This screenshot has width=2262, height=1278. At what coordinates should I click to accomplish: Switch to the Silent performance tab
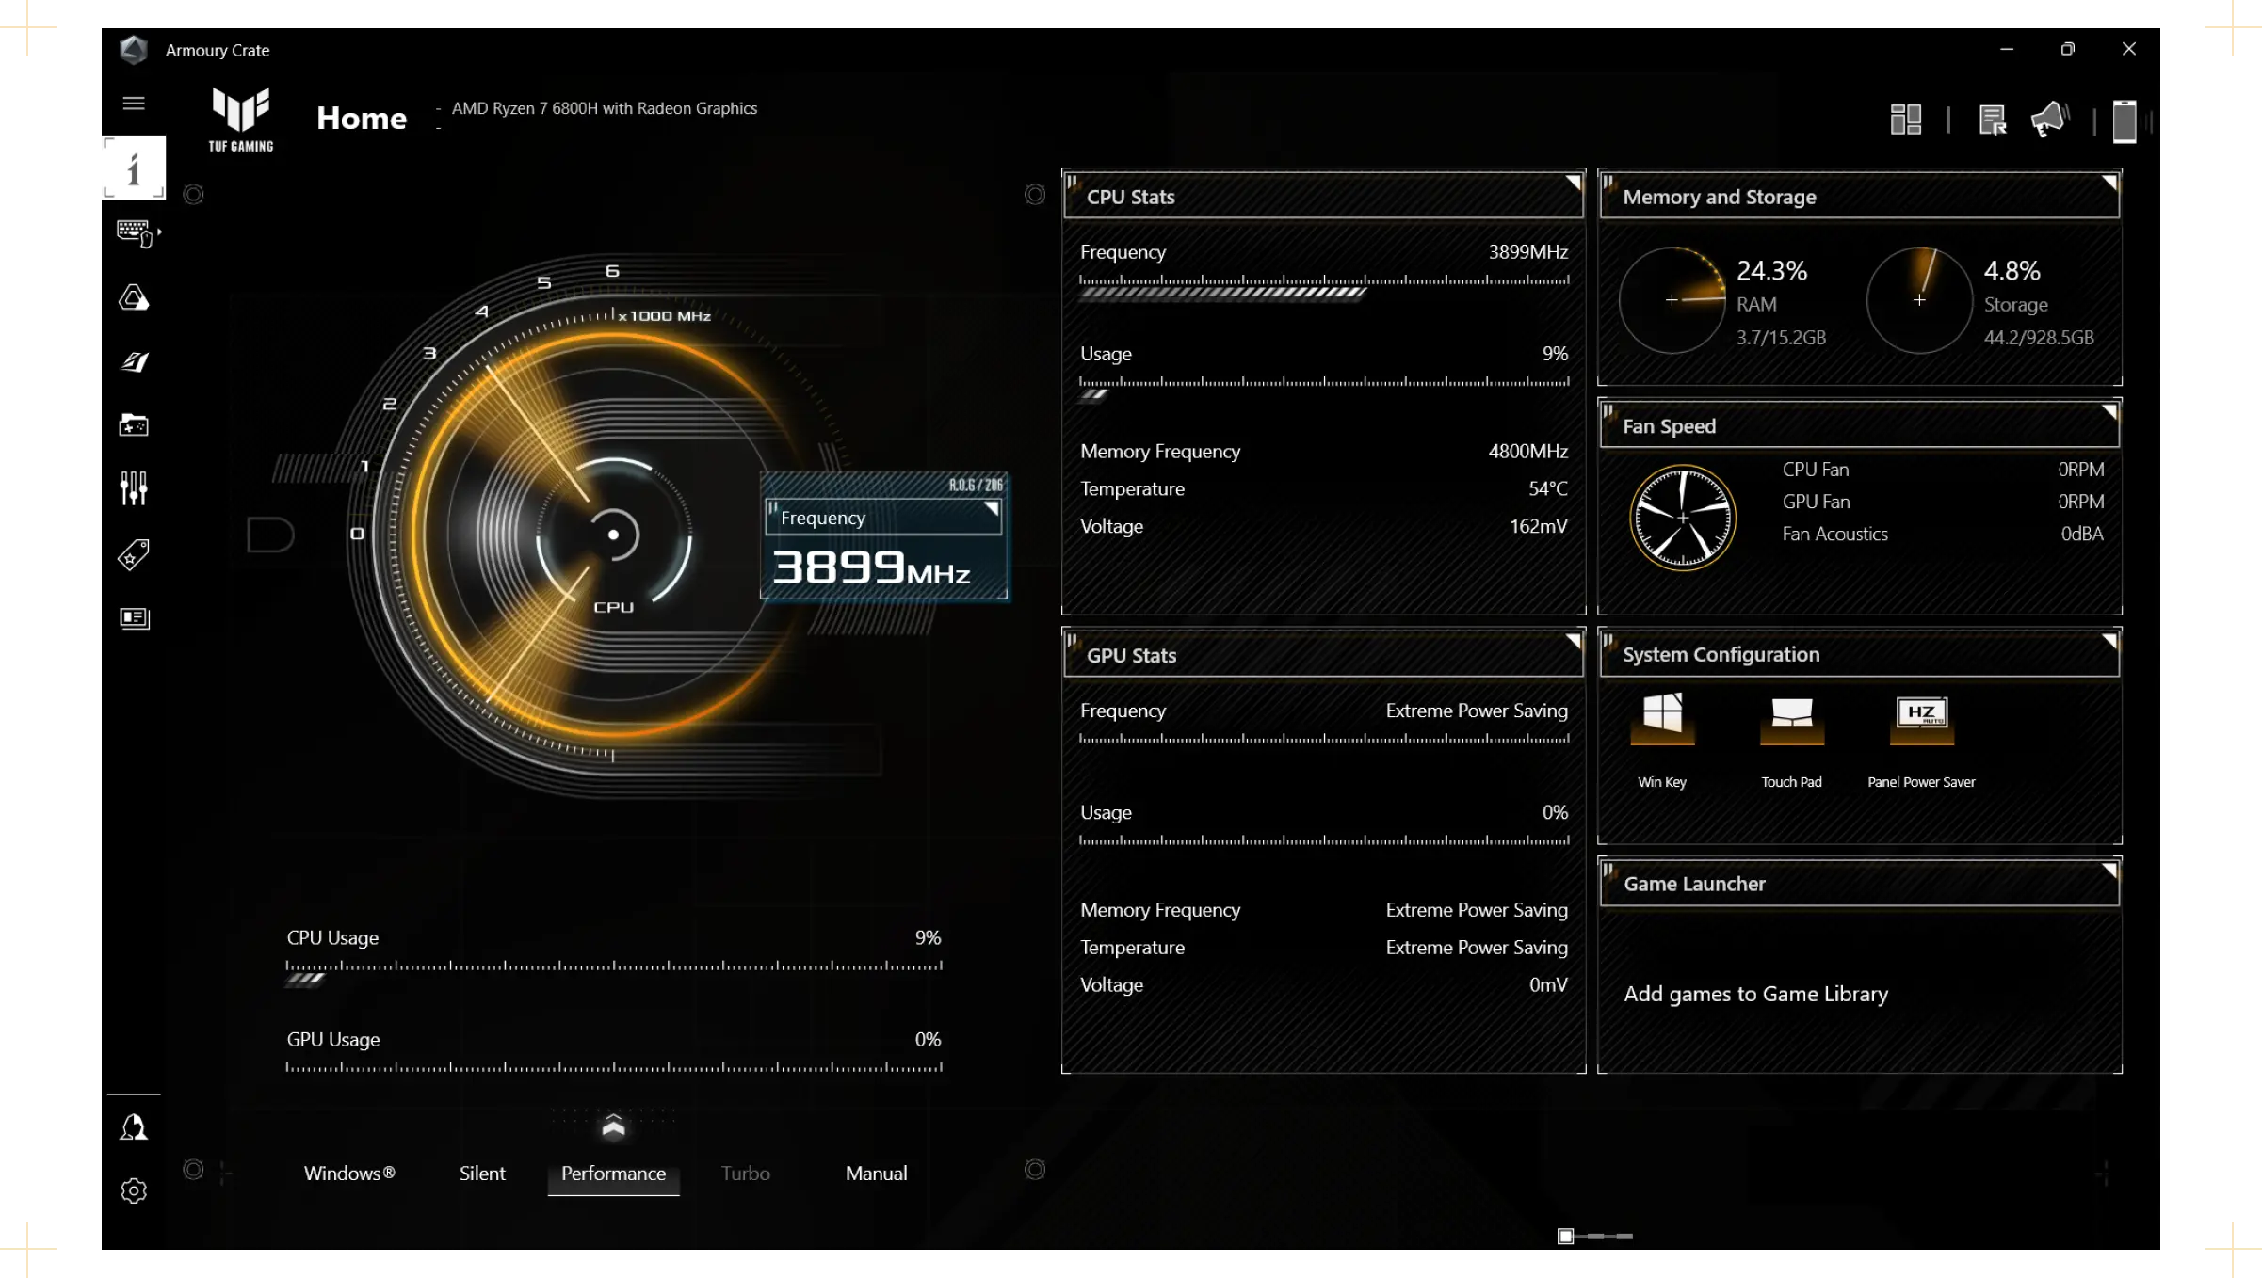pos(480,1173)
